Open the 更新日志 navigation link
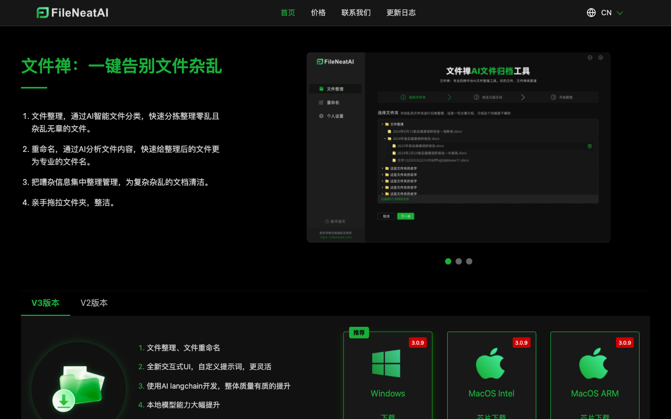Image resolution: width=671 pixels, height=419 pixels. 401,13
